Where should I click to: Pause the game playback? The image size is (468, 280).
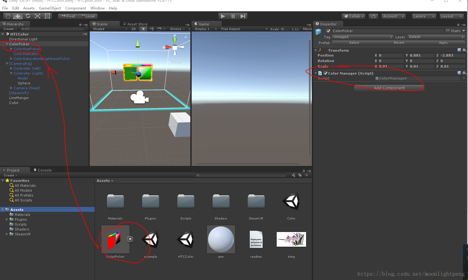coord(233,16)
